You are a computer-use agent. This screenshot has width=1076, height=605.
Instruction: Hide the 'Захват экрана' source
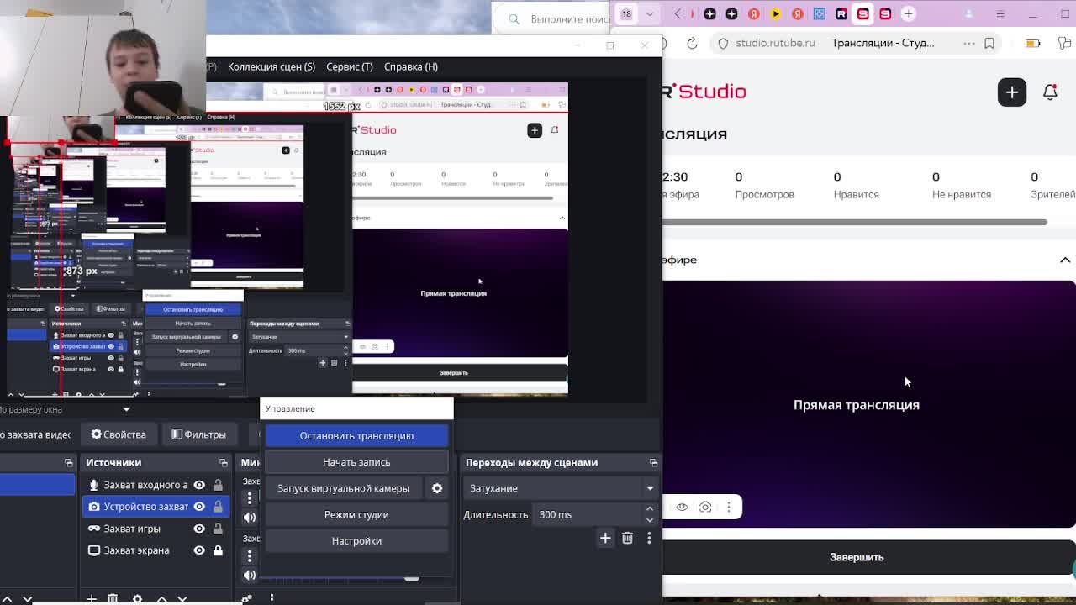199,550
